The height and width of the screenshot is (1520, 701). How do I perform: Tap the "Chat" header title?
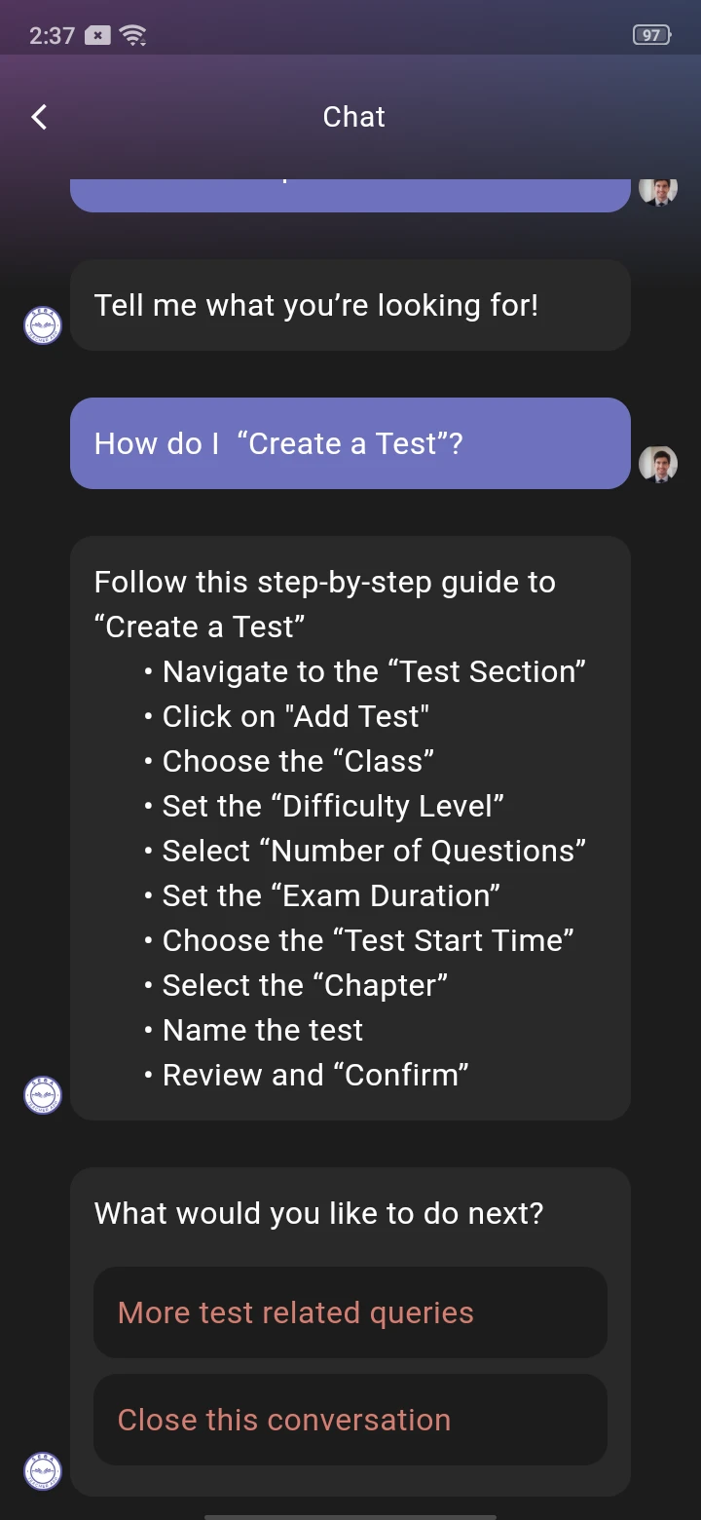353,117
